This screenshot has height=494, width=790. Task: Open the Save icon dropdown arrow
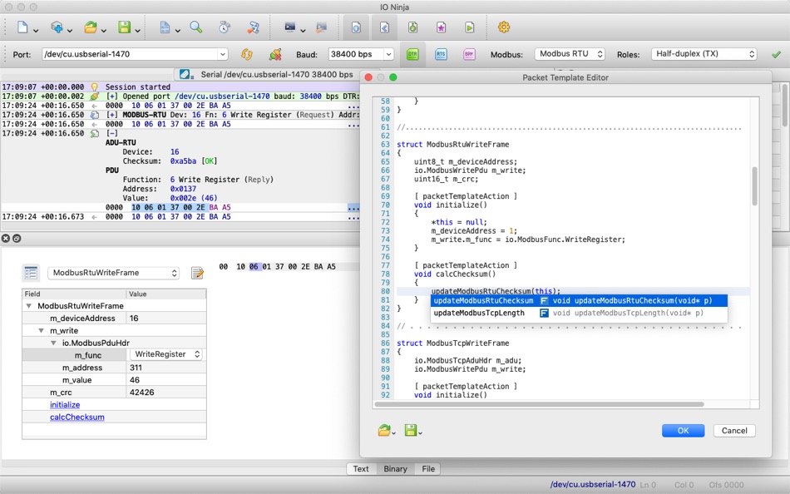pyautogui.click(x=137, y=31)
